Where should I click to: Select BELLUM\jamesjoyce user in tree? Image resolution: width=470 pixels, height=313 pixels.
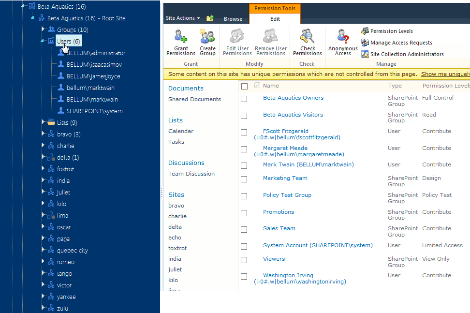93,76
